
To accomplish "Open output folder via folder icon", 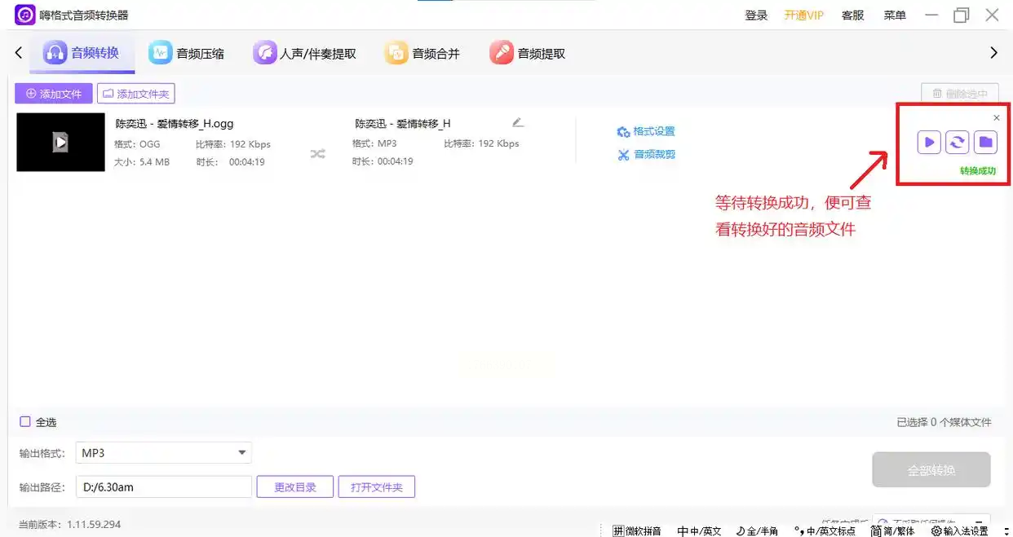I will pyautogui.click(x=985, y=143).
